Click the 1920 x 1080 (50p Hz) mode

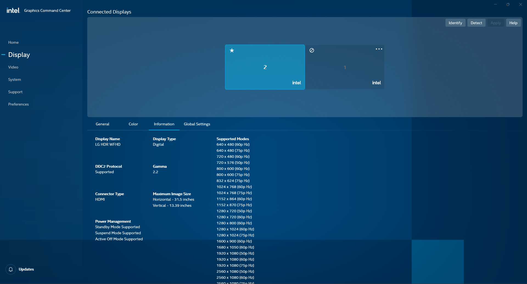(235, 253)
